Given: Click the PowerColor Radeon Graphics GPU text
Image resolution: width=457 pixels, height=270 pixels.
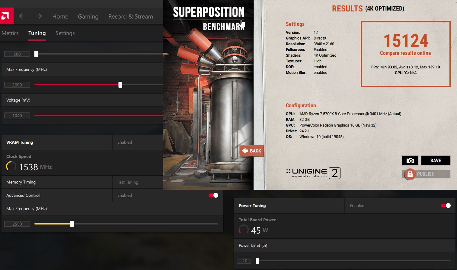Looking at the screenshot, I should tap(338, 125).
